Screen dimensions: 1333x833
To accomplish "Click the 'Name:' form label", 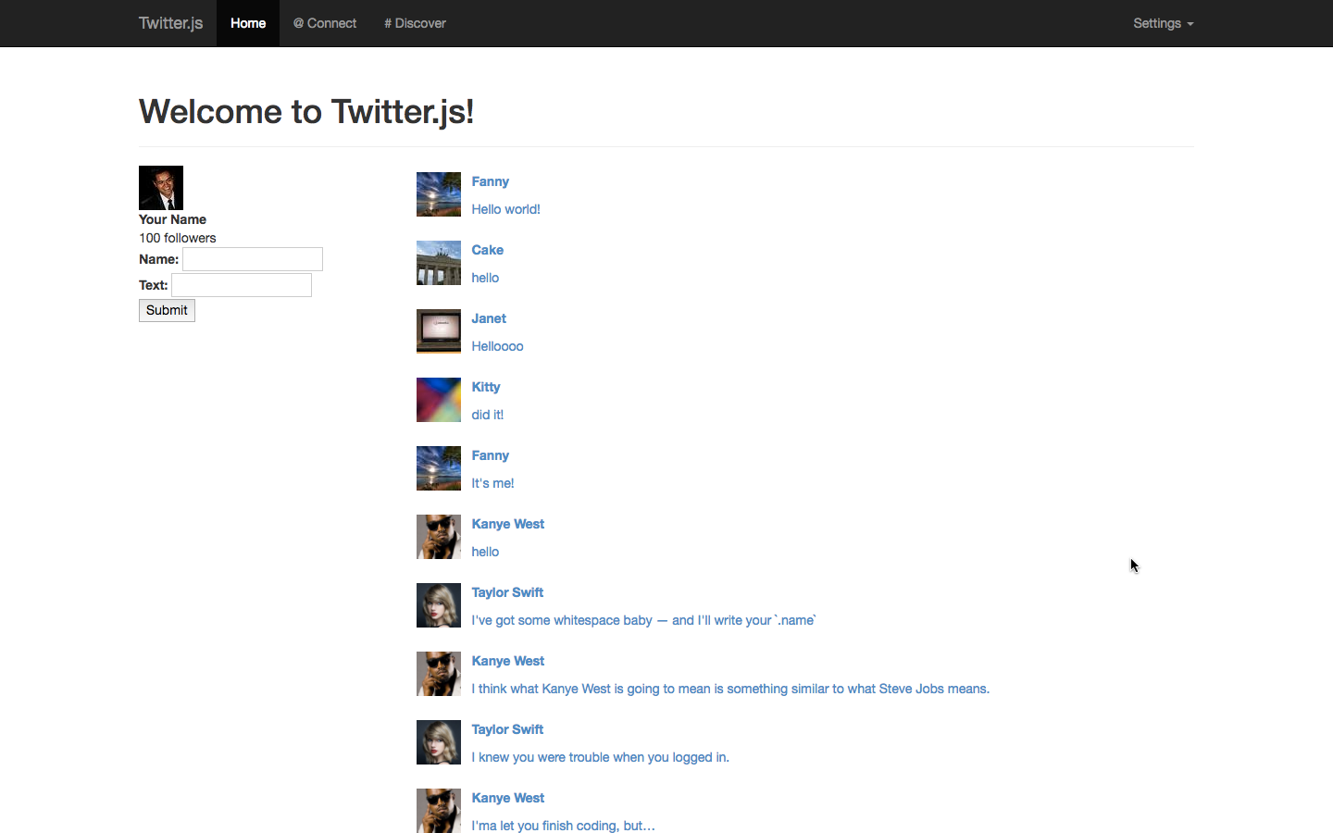I will [158, 259].
